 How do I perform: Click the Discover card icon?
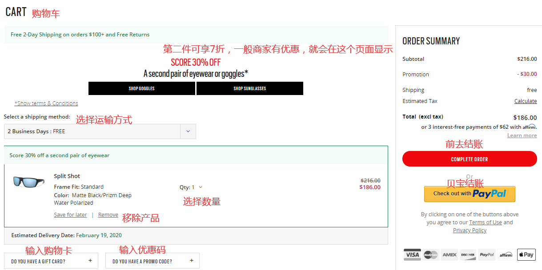(x=468, y=254)
